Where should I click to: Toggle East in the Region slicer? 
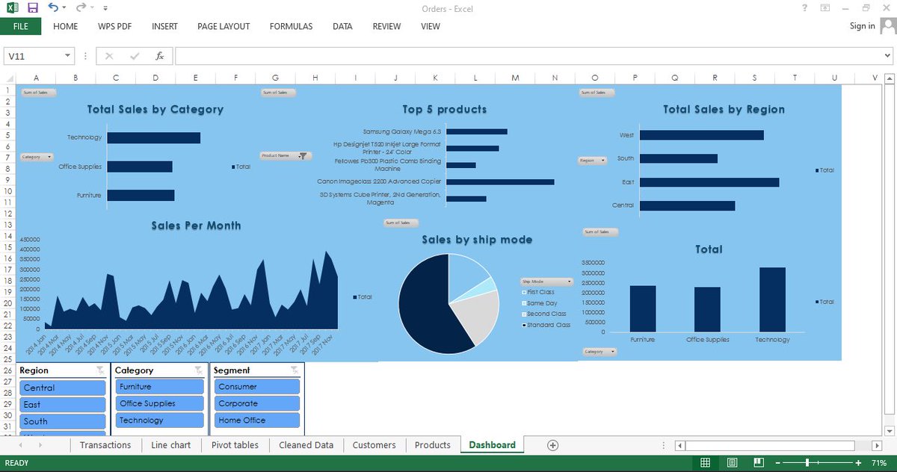click(x=63, y=404)
